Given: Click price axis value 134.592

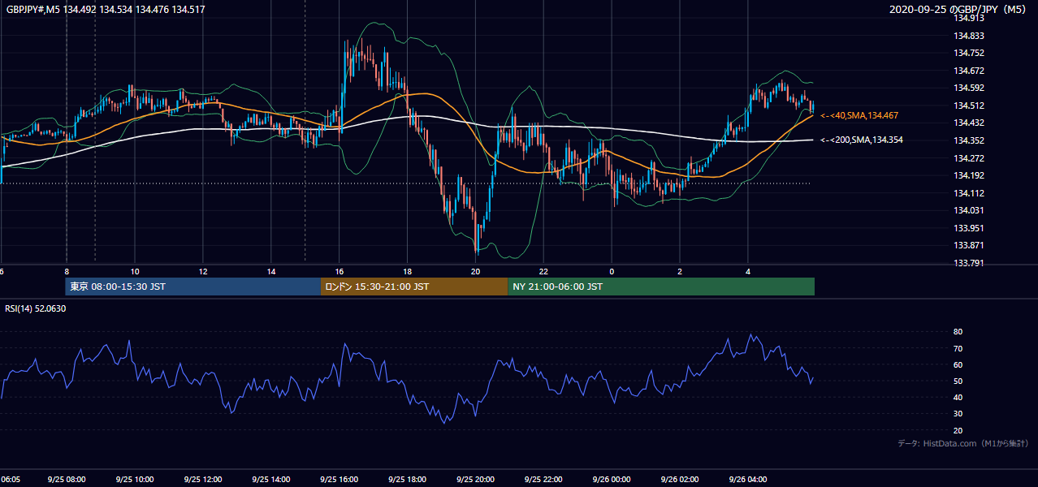Looking at the screenshot, I should (x=969, y=88).
